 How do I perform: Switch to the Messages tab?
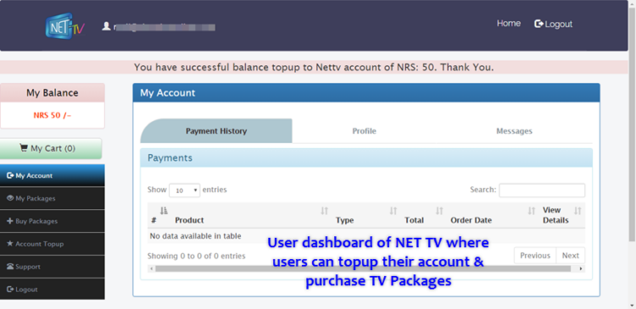(x=514, y=131)
